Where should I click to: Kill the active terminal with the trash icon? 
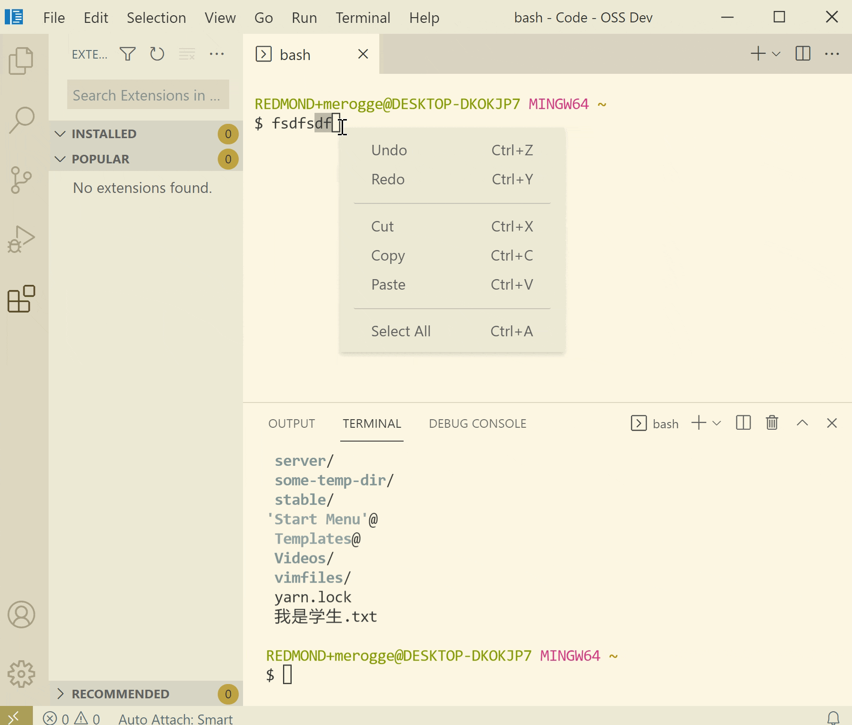pos(771,423)
